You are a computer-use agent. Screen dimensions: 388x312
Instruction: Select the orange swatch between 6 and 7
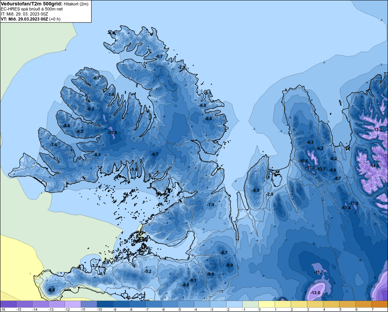coord(364,304)
